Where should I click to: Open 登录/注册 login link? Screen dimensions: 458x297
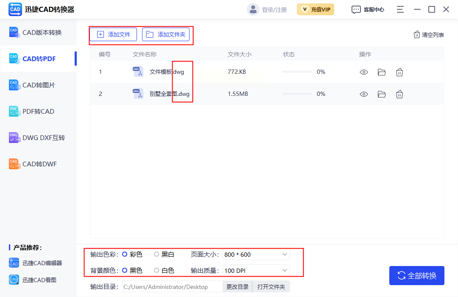coord(274,10)
